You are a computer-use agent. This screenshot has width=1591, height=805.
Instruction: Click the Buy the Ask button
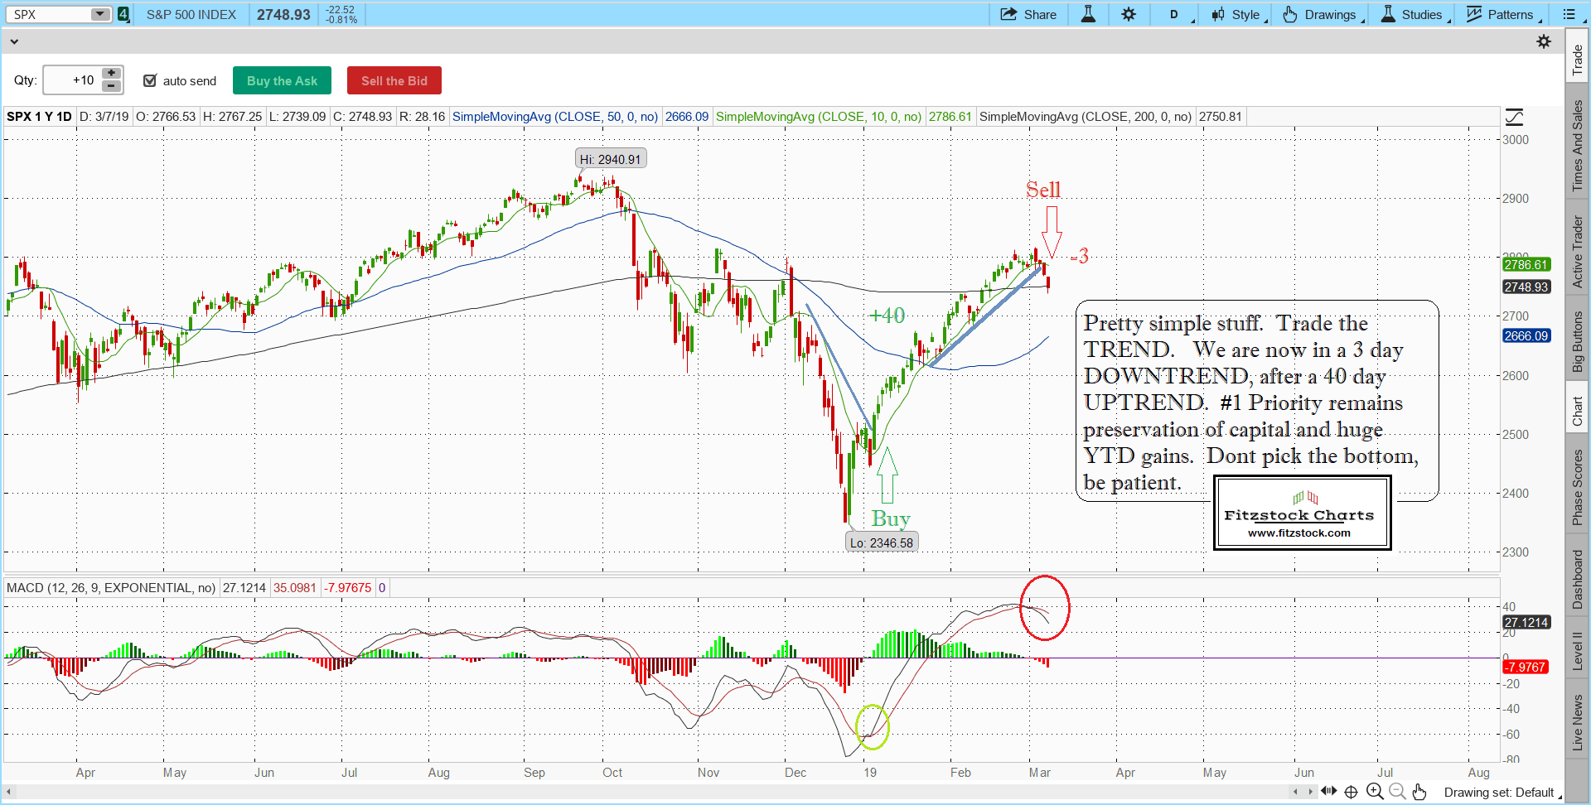(282, 80)
